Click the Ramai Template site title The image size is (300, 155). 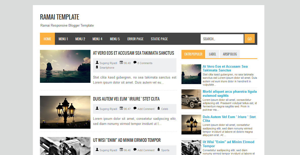pos(59,17)
